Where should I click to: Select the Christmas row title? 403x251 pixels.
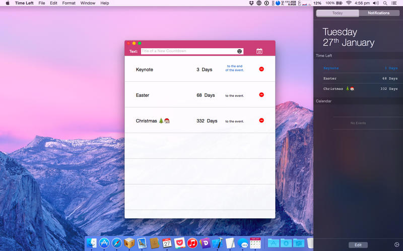click(153, 120)
